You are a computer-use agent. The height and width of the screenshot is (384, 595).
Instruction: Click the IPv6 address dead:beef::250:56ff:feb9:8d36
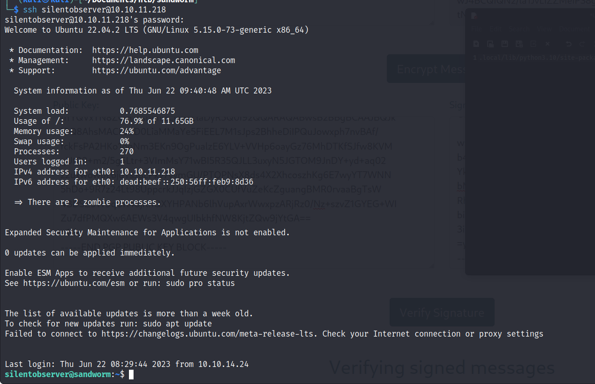coord(187,182)
